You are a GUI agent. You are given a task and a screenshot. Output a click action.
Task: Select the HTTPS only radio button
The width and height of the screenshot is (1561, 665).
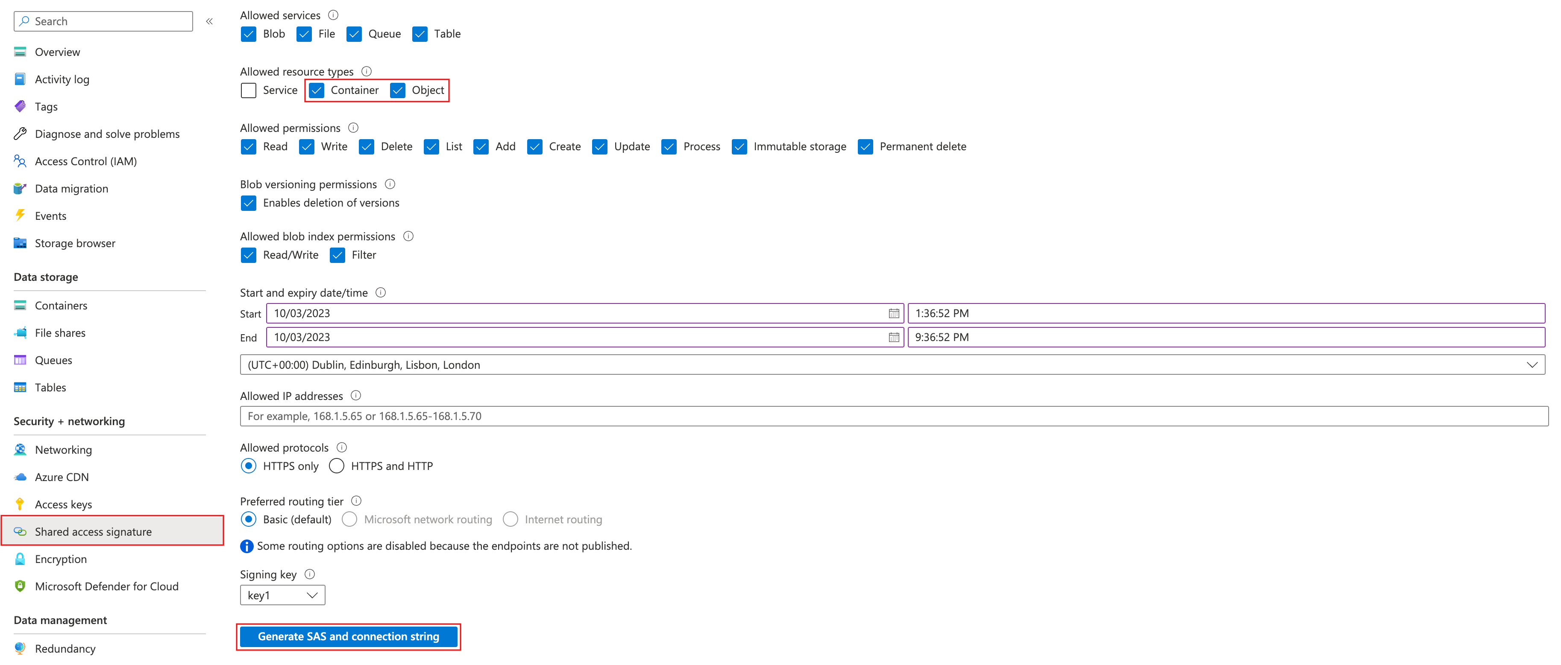point(249,466)
